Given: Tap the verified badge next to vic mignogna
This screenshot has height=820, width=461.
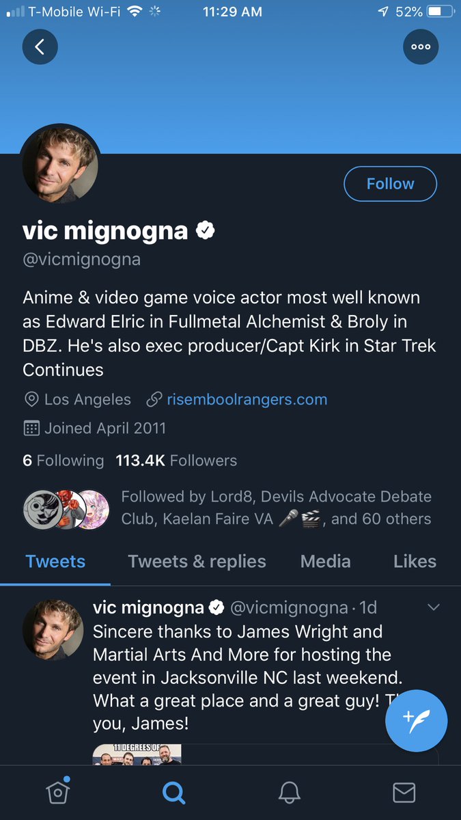Looking at the screenshot, I should coord(206,231).
